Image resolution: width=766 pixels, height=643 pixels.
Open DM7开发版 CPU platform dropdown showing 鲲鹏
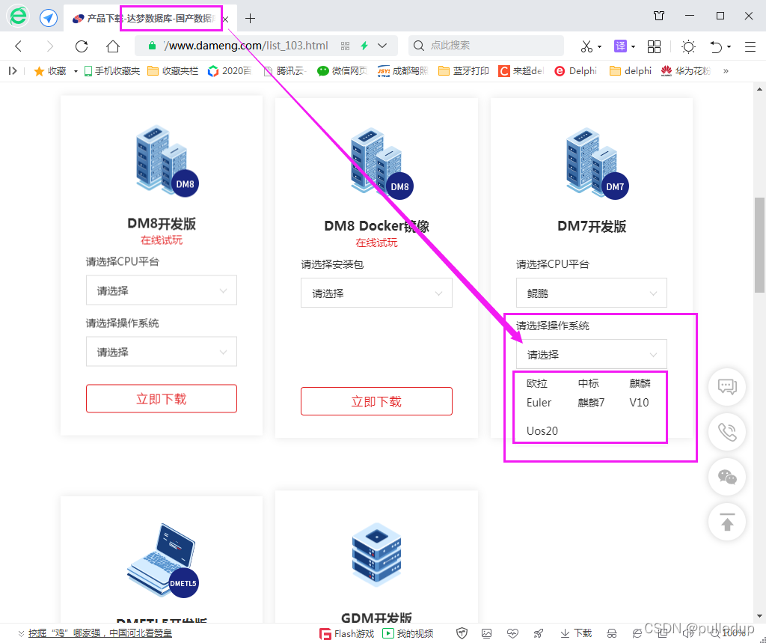coord(591,293)
